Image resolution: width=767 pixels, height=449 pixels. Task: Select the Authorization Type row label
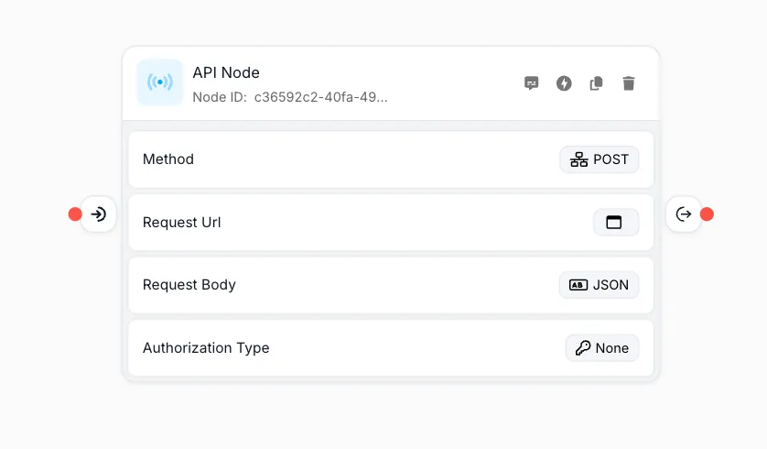click(x=206, y=348)
